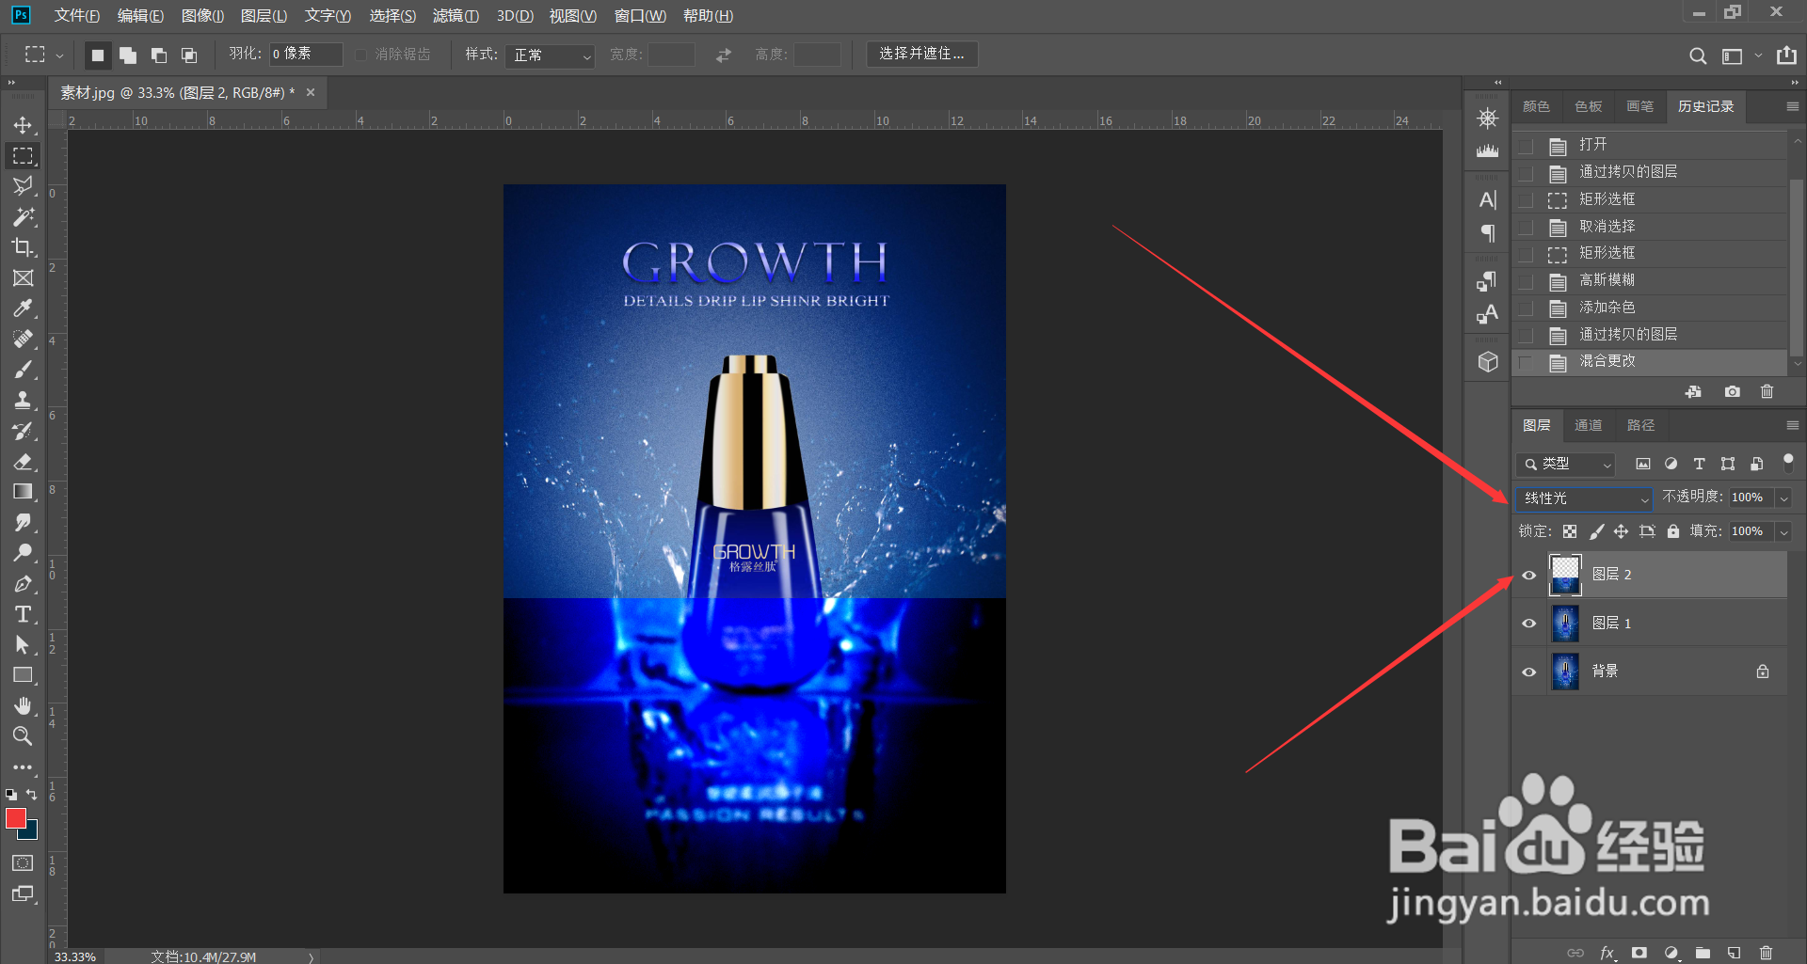Select the Eyedropper tool
1807x964 pixels.
[23, 308]
